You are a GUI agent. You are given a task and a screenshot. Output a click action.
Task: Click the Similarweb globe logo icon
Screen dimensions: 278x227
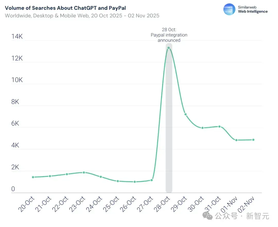pos(229,9)
